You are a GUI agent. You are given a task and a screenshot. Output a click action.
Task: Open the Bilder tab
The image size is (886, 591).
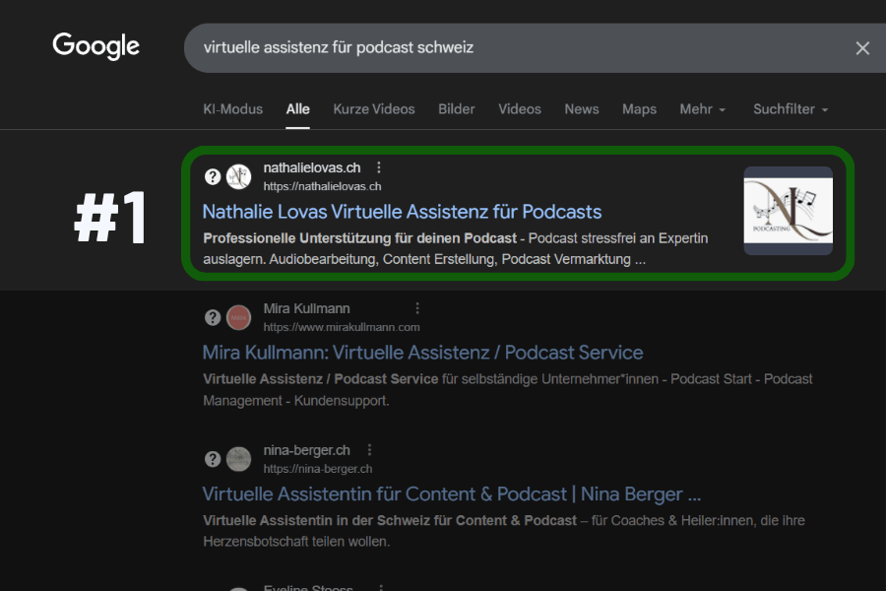point(457,109)
